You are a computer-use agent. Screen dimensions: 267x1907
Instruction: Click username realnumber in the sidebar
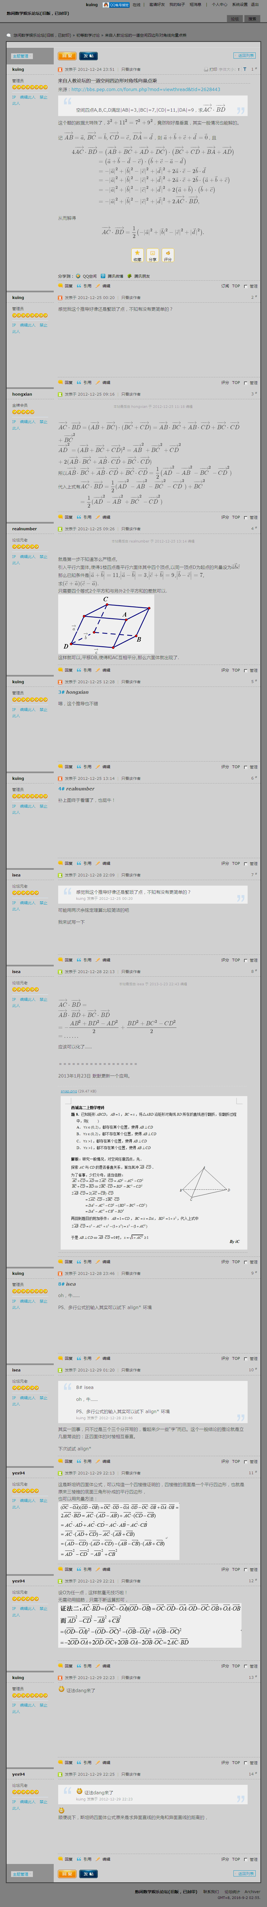coord(24,529)
